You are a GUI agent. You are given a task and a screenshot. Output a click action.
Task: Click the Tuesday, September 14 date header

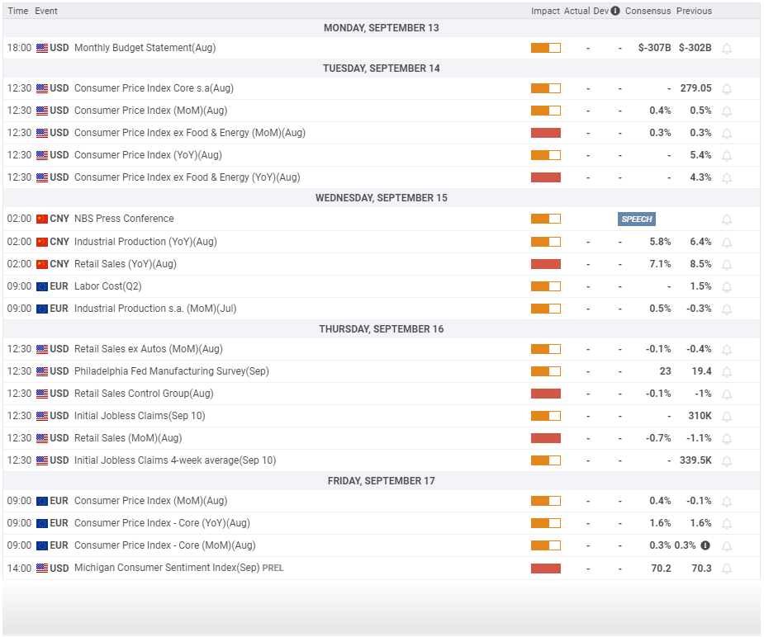coord(382,68)
